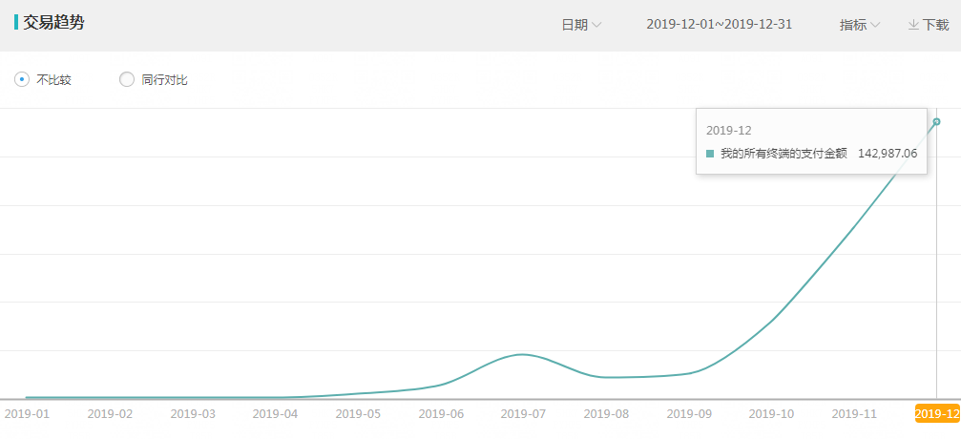Click the 2019-07 axis label
961x439 pixels.
tap(523, 414)
